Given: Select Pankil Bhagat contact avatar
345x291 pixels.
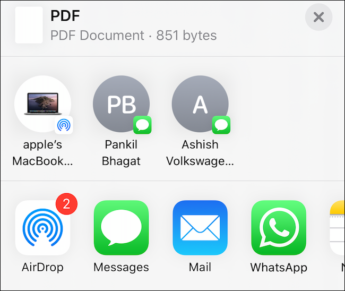Looking at the screenshot, I should click(x=121, y=104).
